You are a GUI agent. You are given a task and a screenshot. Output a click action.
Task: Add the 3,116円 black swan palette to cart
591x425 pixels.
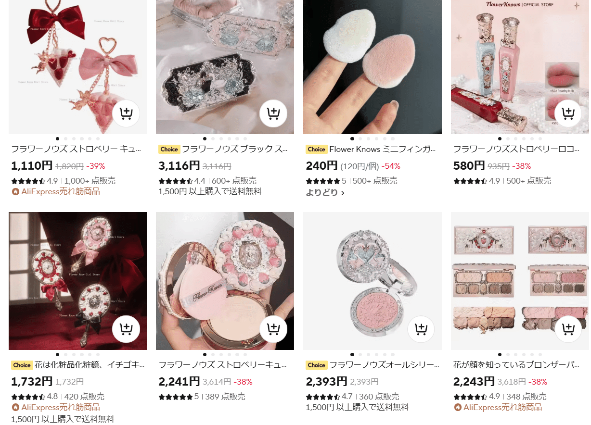(x=273, y=113)
